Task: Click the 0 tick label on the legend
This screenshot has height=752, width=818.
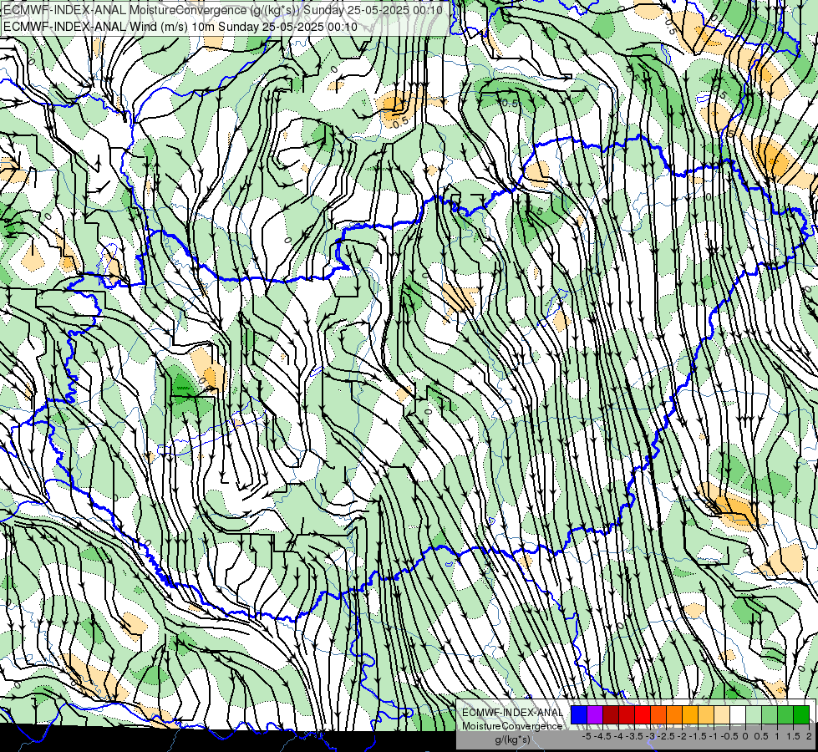Action: coord(745,736)
